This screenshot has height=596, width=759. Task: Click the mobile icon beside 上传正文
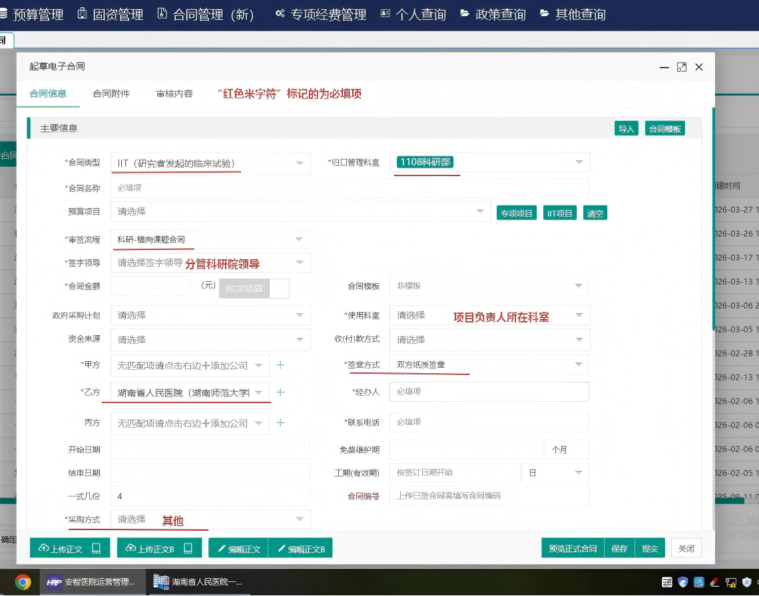pyautogui.click(x=97, y=548)
